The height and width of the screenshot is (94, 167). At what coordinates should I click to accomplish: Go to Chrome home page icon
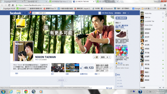[13, 5]
